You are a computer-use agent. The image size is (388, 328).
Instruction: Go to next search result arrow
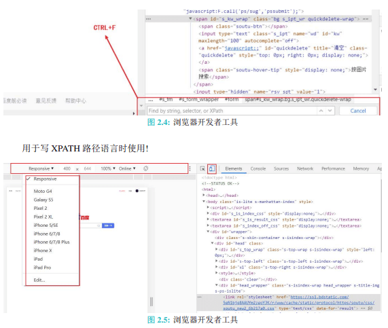pos(330,111)
